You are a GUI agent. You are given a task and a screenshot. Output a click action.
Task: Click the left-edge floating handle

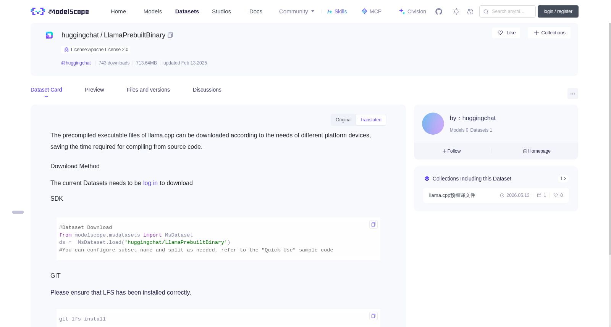point(18,212)
